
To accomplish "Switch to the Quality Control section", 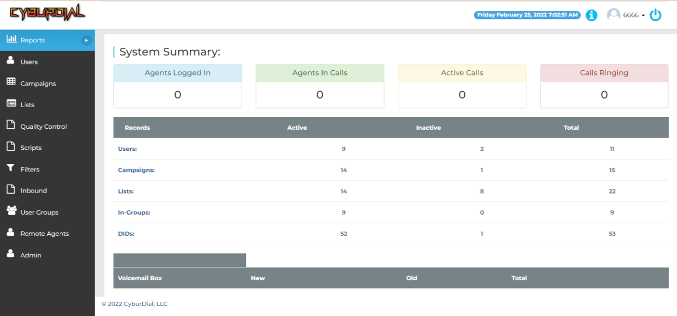I will (x=43, y=126).
